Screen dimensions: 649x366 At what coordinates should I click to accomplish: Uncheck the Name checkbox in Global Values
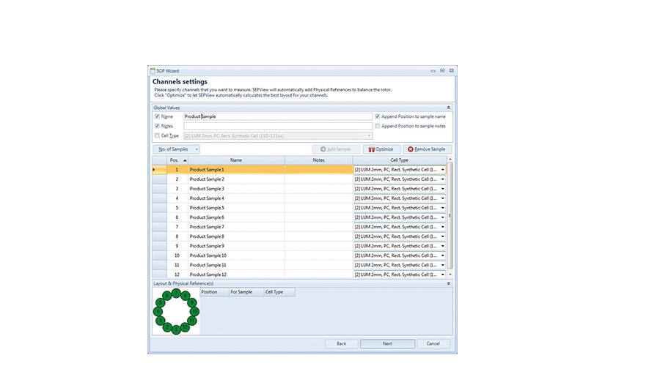157,116
